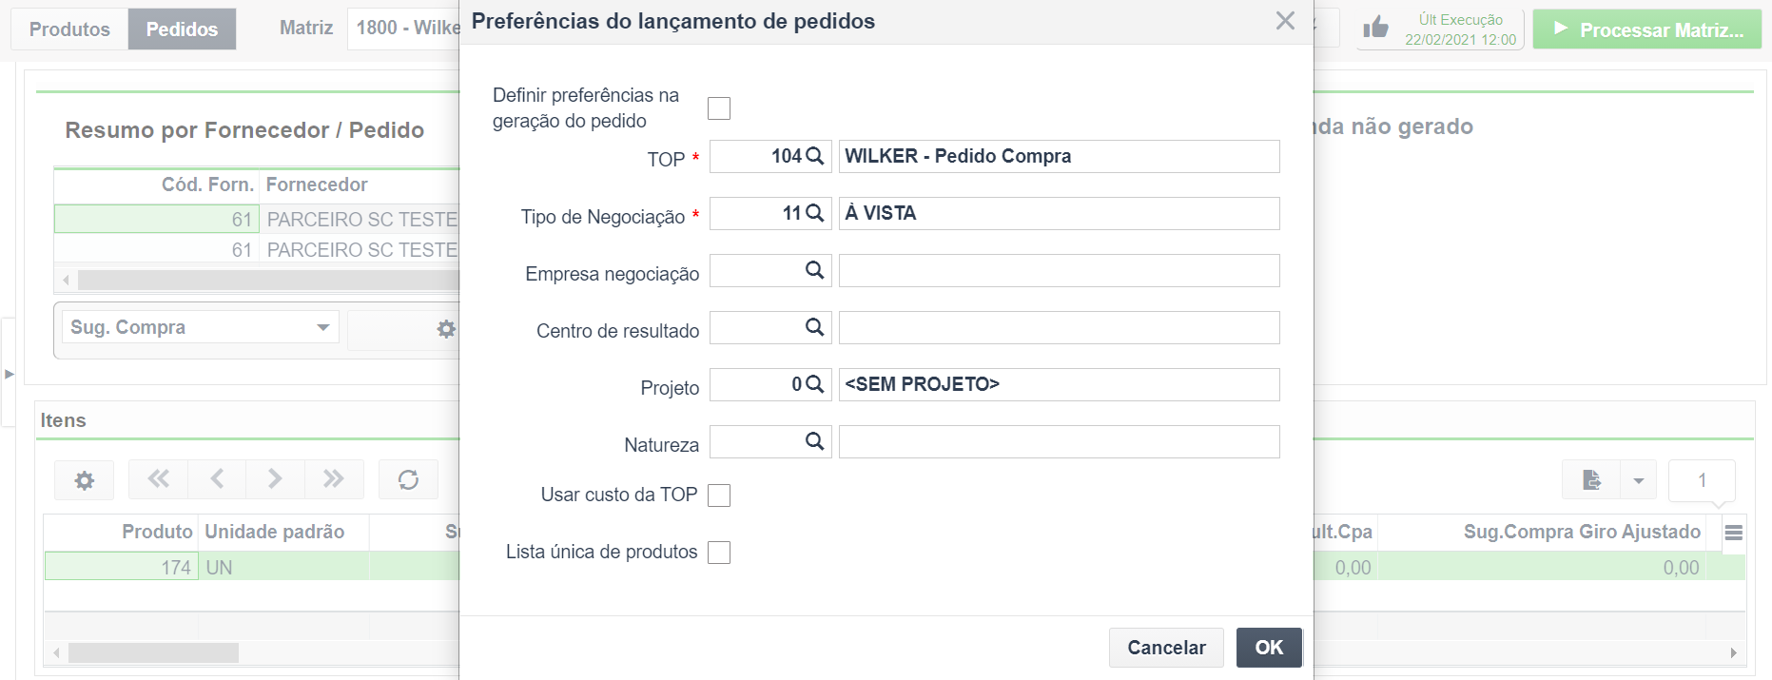Enable Definir preferências na geração do pedido
The width and height of the screenshot is (1772, 680).
tap(719, 108)
